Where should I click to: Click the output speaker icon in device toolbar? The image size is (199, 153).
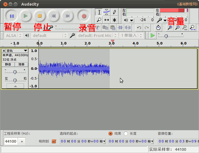27,36
